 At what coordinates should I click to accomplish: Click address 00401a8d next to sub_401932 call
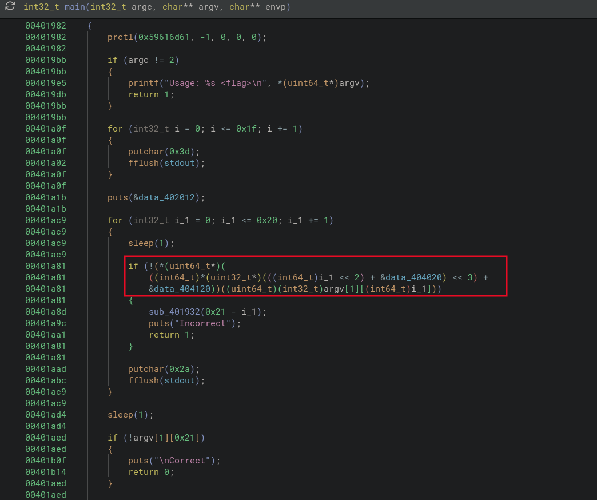[x=45, y=312]
